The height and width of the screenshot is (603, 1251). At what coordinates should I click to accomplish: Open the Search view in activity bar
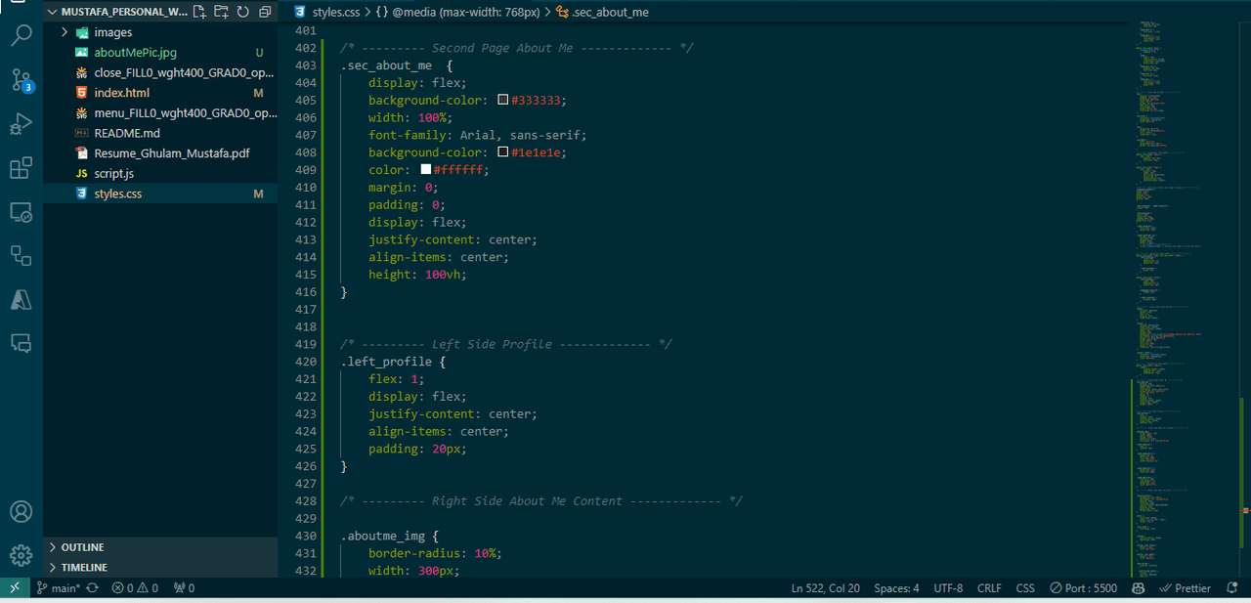[22, 37]
